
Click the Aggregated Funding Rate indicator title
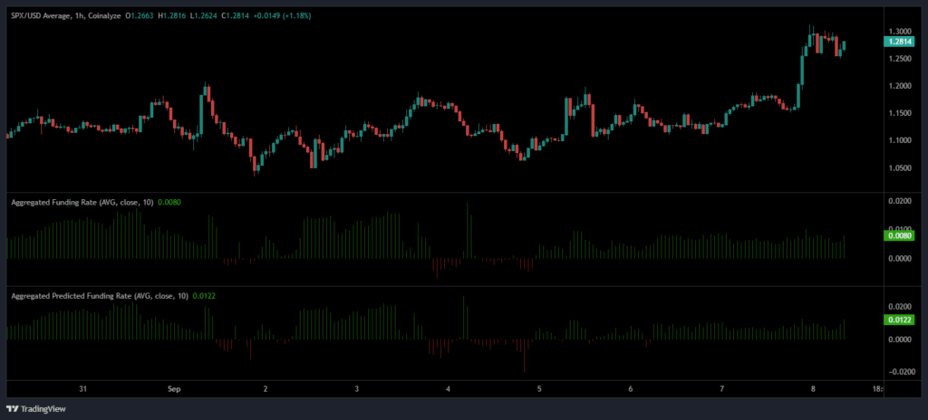click(82, 202)
